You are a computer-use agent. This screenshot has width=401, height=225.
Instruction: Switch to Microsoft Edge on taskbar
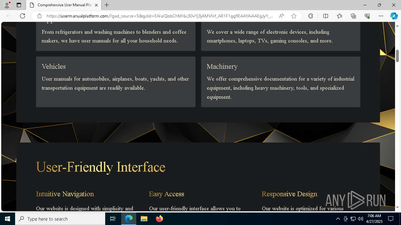coord(129,219)
